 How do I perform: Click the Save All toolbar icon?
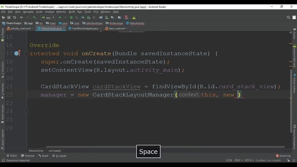tap(9, 18)
